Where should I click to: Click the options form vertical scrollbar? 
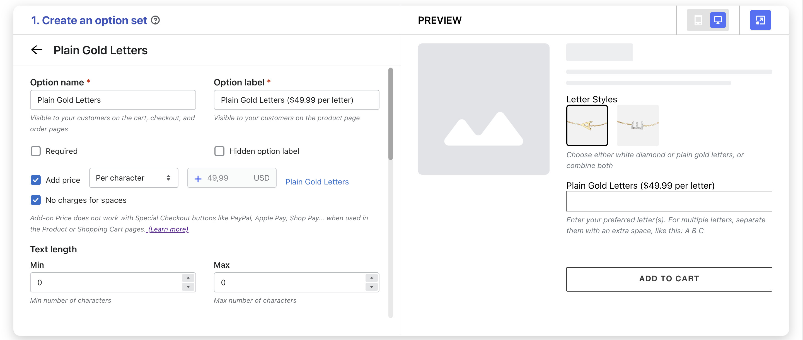(390, 114)
